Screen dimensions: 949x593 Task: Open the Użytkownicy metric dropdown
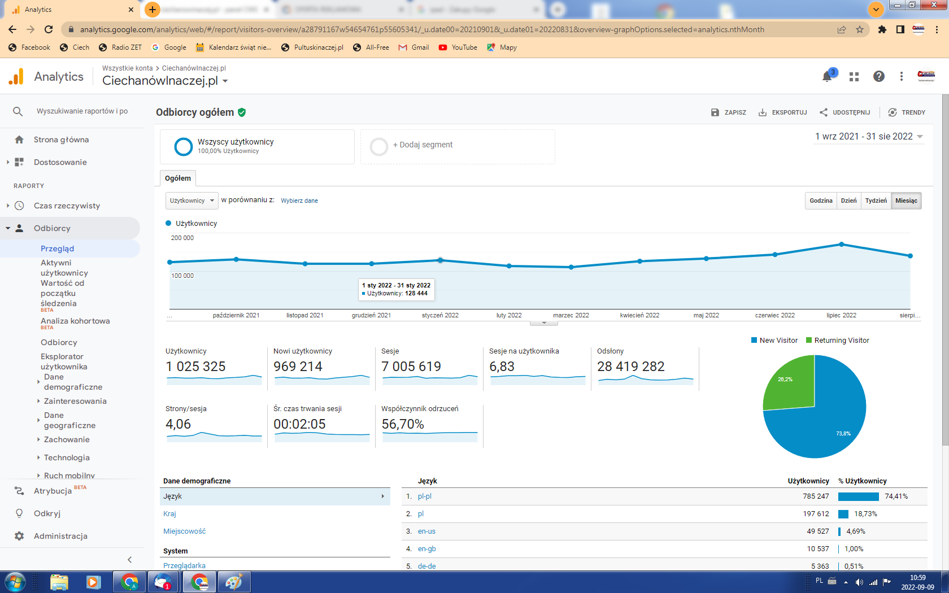point(192,200)
